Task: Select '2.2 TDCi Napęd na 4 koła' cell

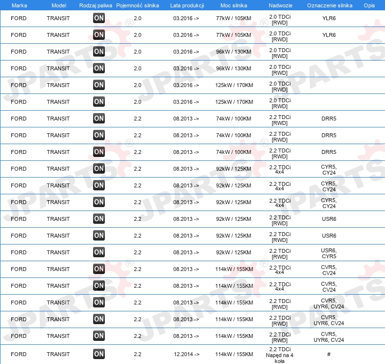Action: pyautogui.click(x=280, y=355)
